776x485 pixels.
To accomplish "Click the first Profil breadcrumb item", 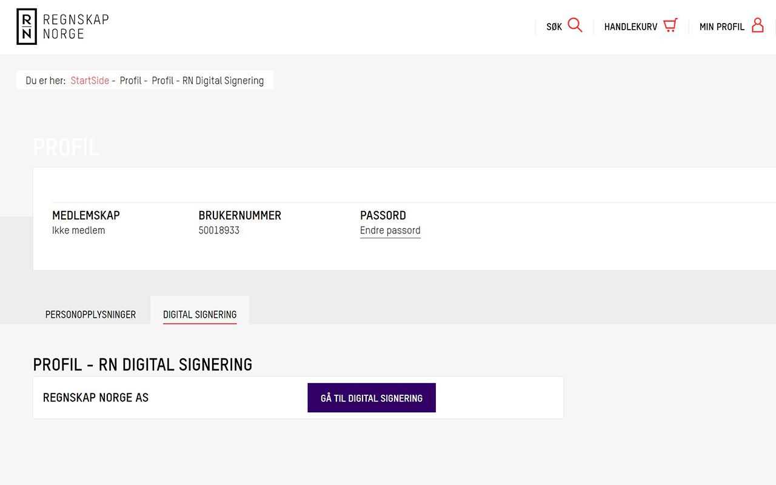I will click(130, 81).
